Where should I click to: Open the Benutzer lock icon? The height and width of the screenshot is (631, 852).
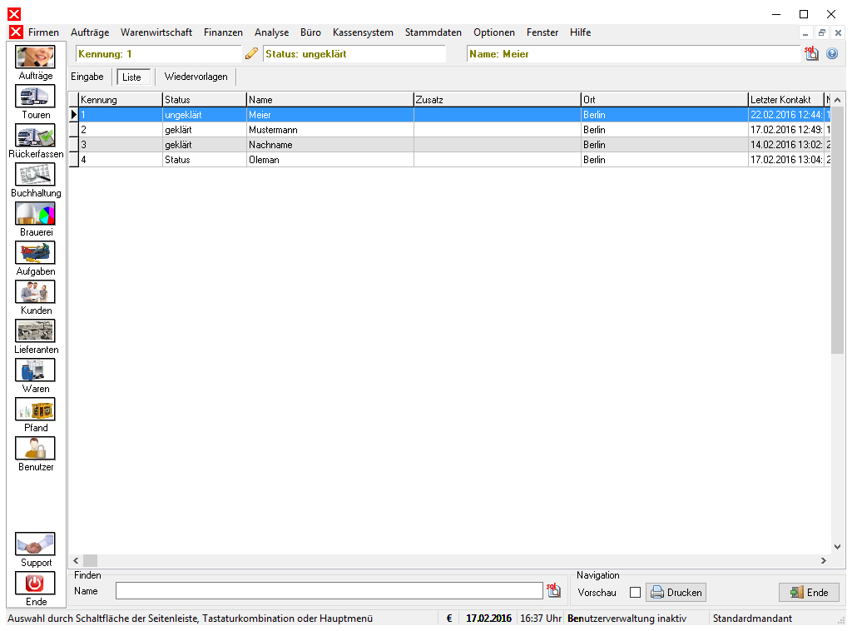pyautogui.click(x=35, y=449)
